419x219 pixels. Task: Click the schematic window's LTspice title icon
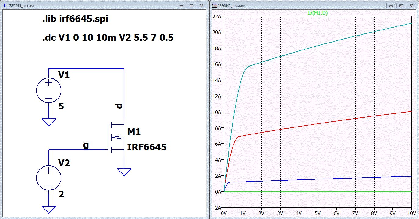5,5
